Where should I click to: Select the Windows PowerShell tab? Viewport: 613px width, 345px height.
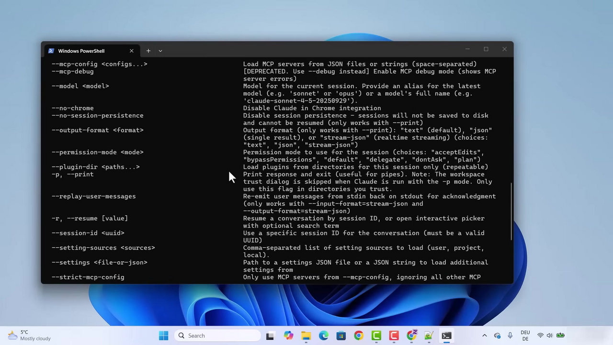(x=91, y=51)
